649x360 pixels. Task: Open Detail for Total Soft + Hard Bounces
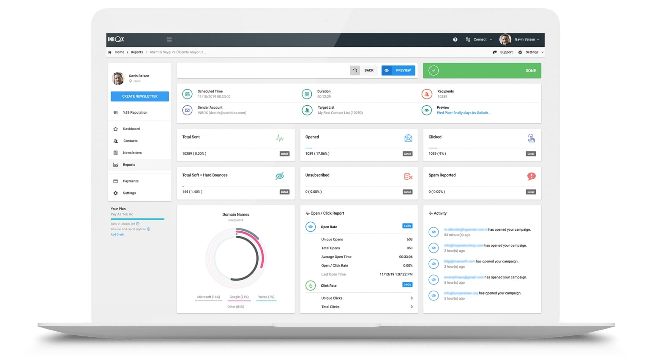pyautogui.click(x=284, y=192)
